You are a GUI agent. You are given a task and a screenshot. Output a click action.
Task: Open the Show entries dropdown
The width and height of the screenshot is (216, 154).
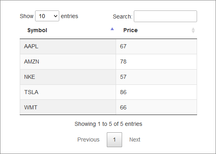click(x=47, y=16)
